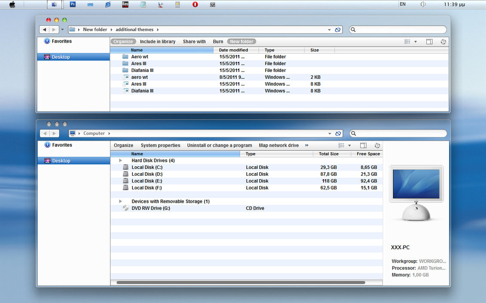The height and width of the screenshot is (303, 486).
Task: Open the Opera browser from the top bar
Action: click(195, 4)
